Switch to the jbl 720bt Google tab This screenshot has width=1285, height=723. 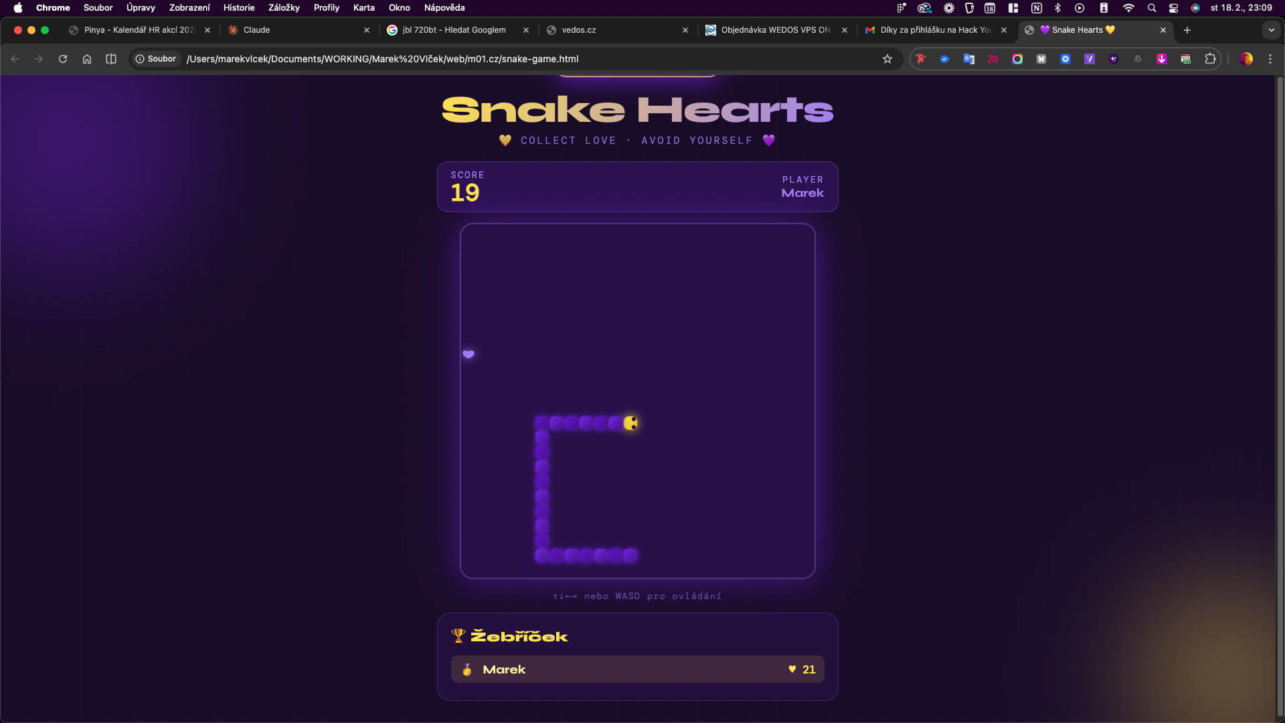(x=457, y=30)
